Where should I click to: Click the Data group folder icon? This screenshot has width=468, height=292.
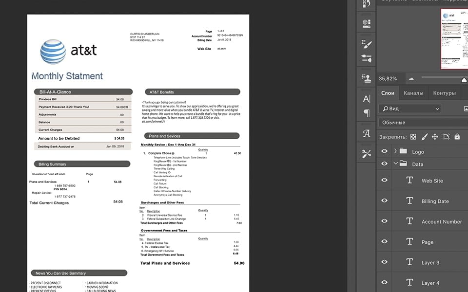coord(403,164)
